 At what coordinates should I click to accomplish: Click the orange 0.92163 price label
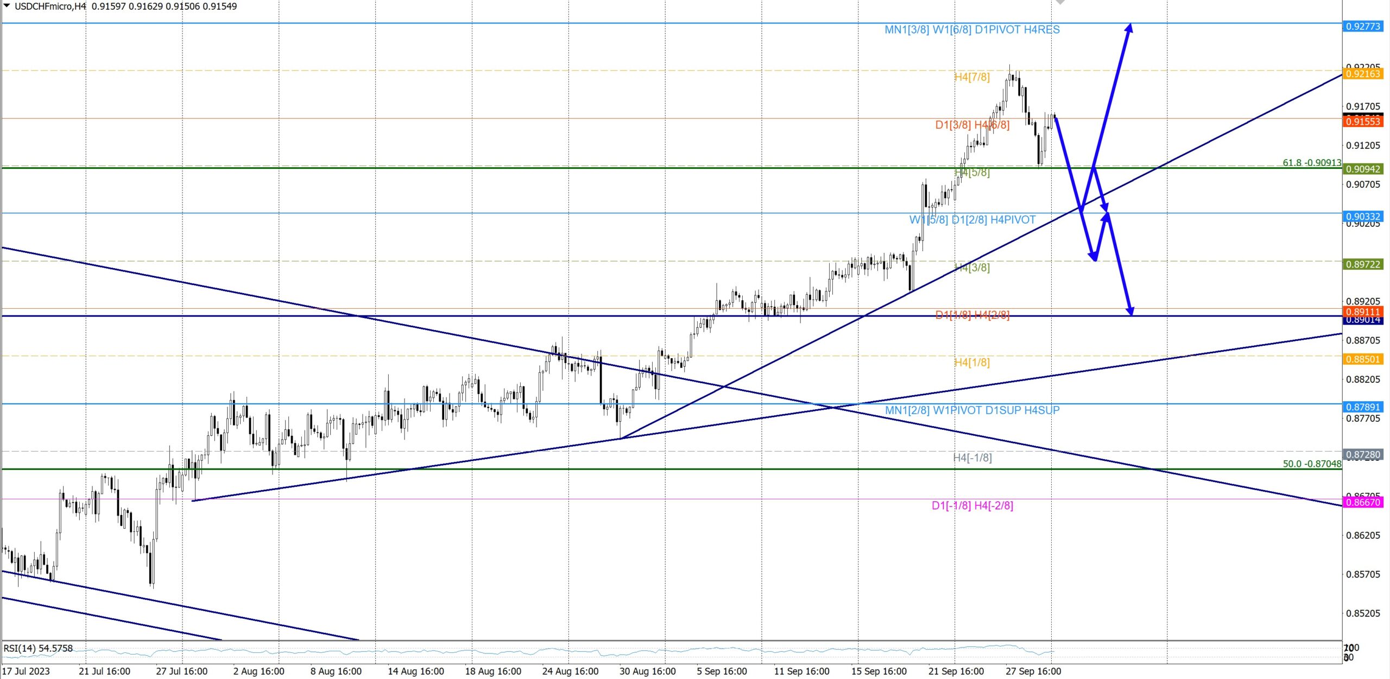(x=1362, y=74)
